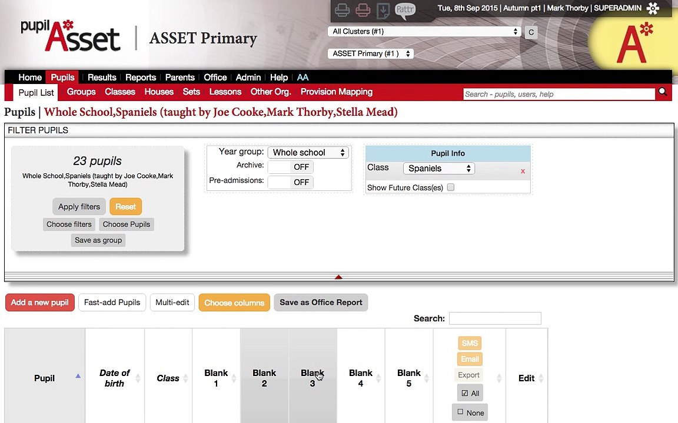Open the Help menu
This screenshot has height=423, width=678.
pos(279,78)
